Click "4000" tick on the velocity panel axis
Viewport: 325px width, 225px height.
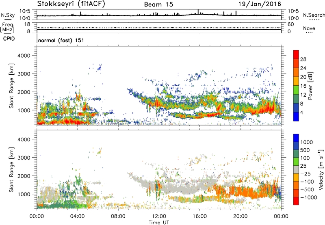(24, 139)
